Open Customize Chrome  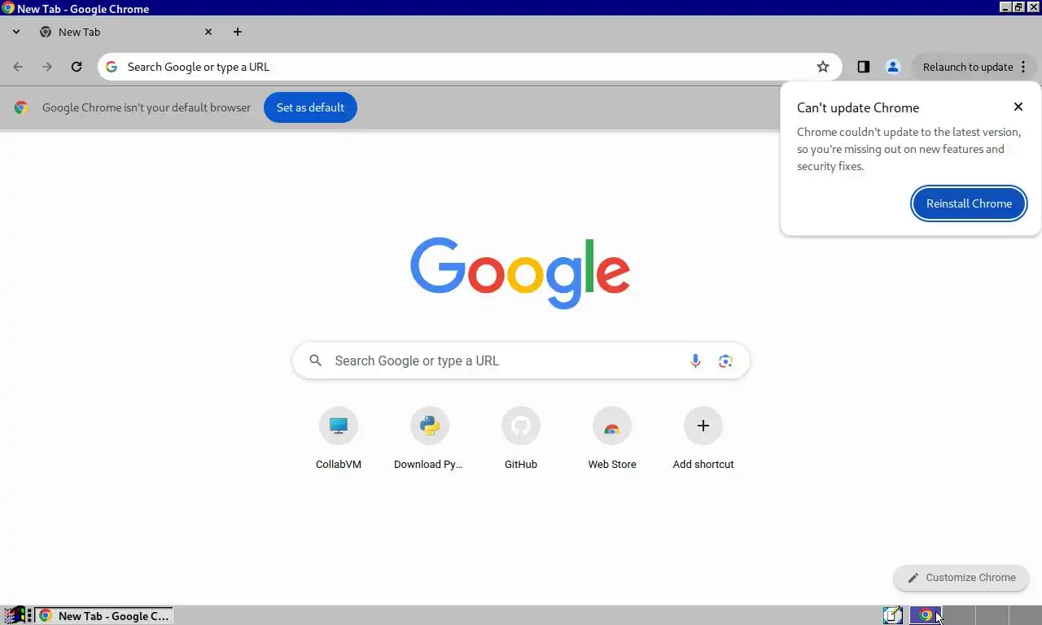coord(961,578)
